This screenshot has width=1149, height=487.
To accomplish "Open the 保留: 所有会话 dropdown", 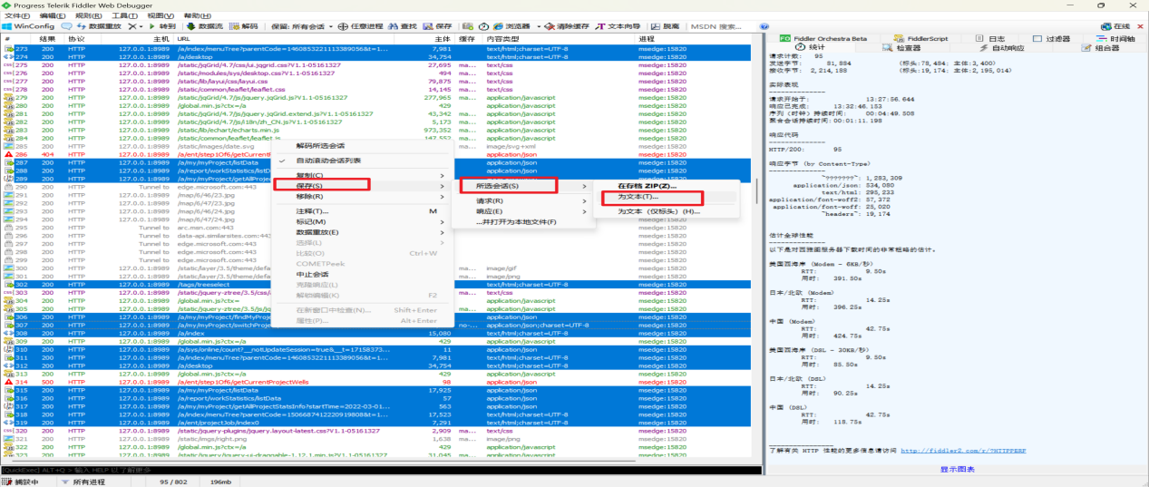I will (x=302, y=26).
